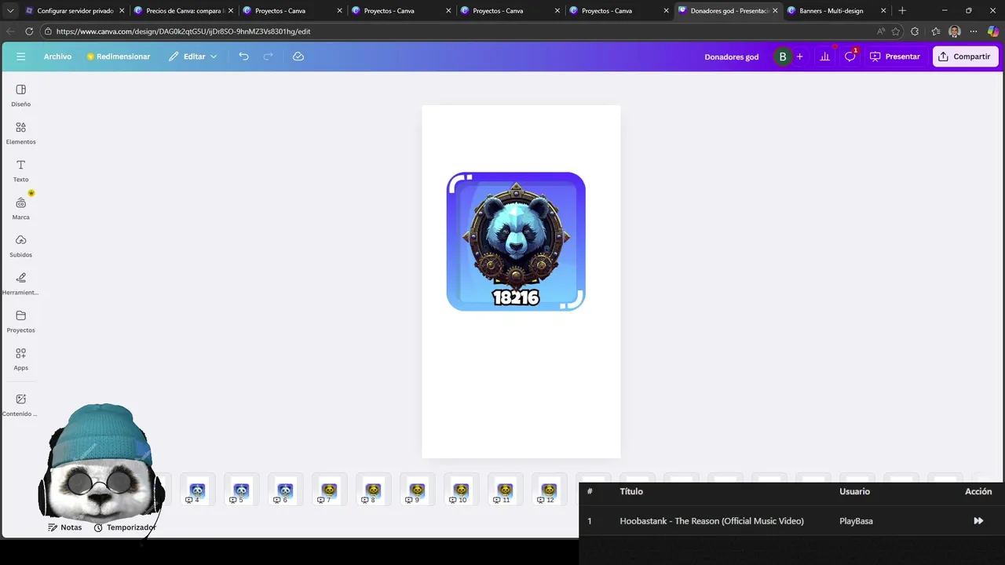
Task: Select the 18216 number on canvas
Action: [516, 297]
